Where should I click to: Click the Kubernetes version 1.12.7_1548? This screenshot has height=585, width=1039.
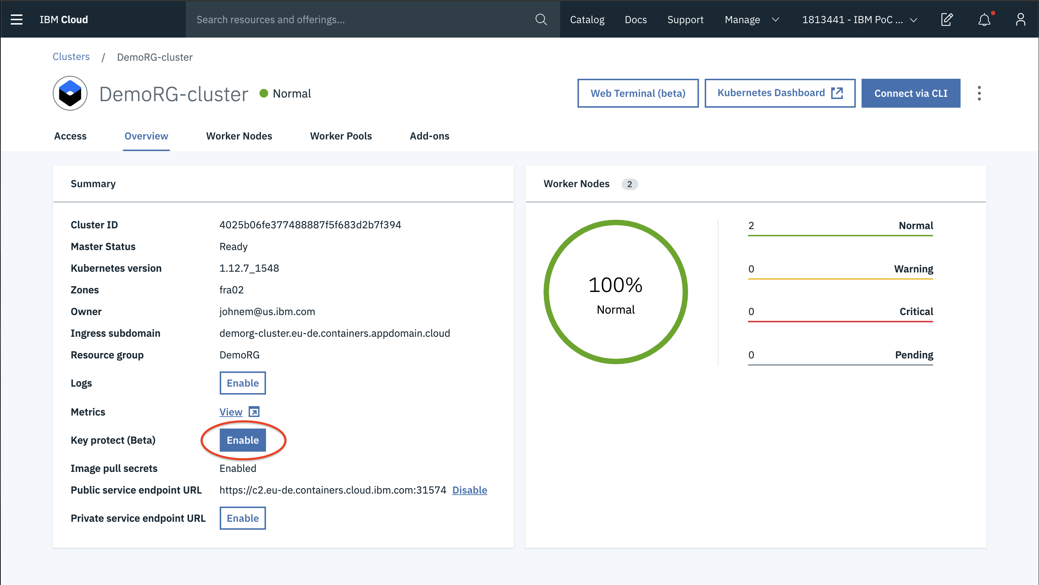249,268
